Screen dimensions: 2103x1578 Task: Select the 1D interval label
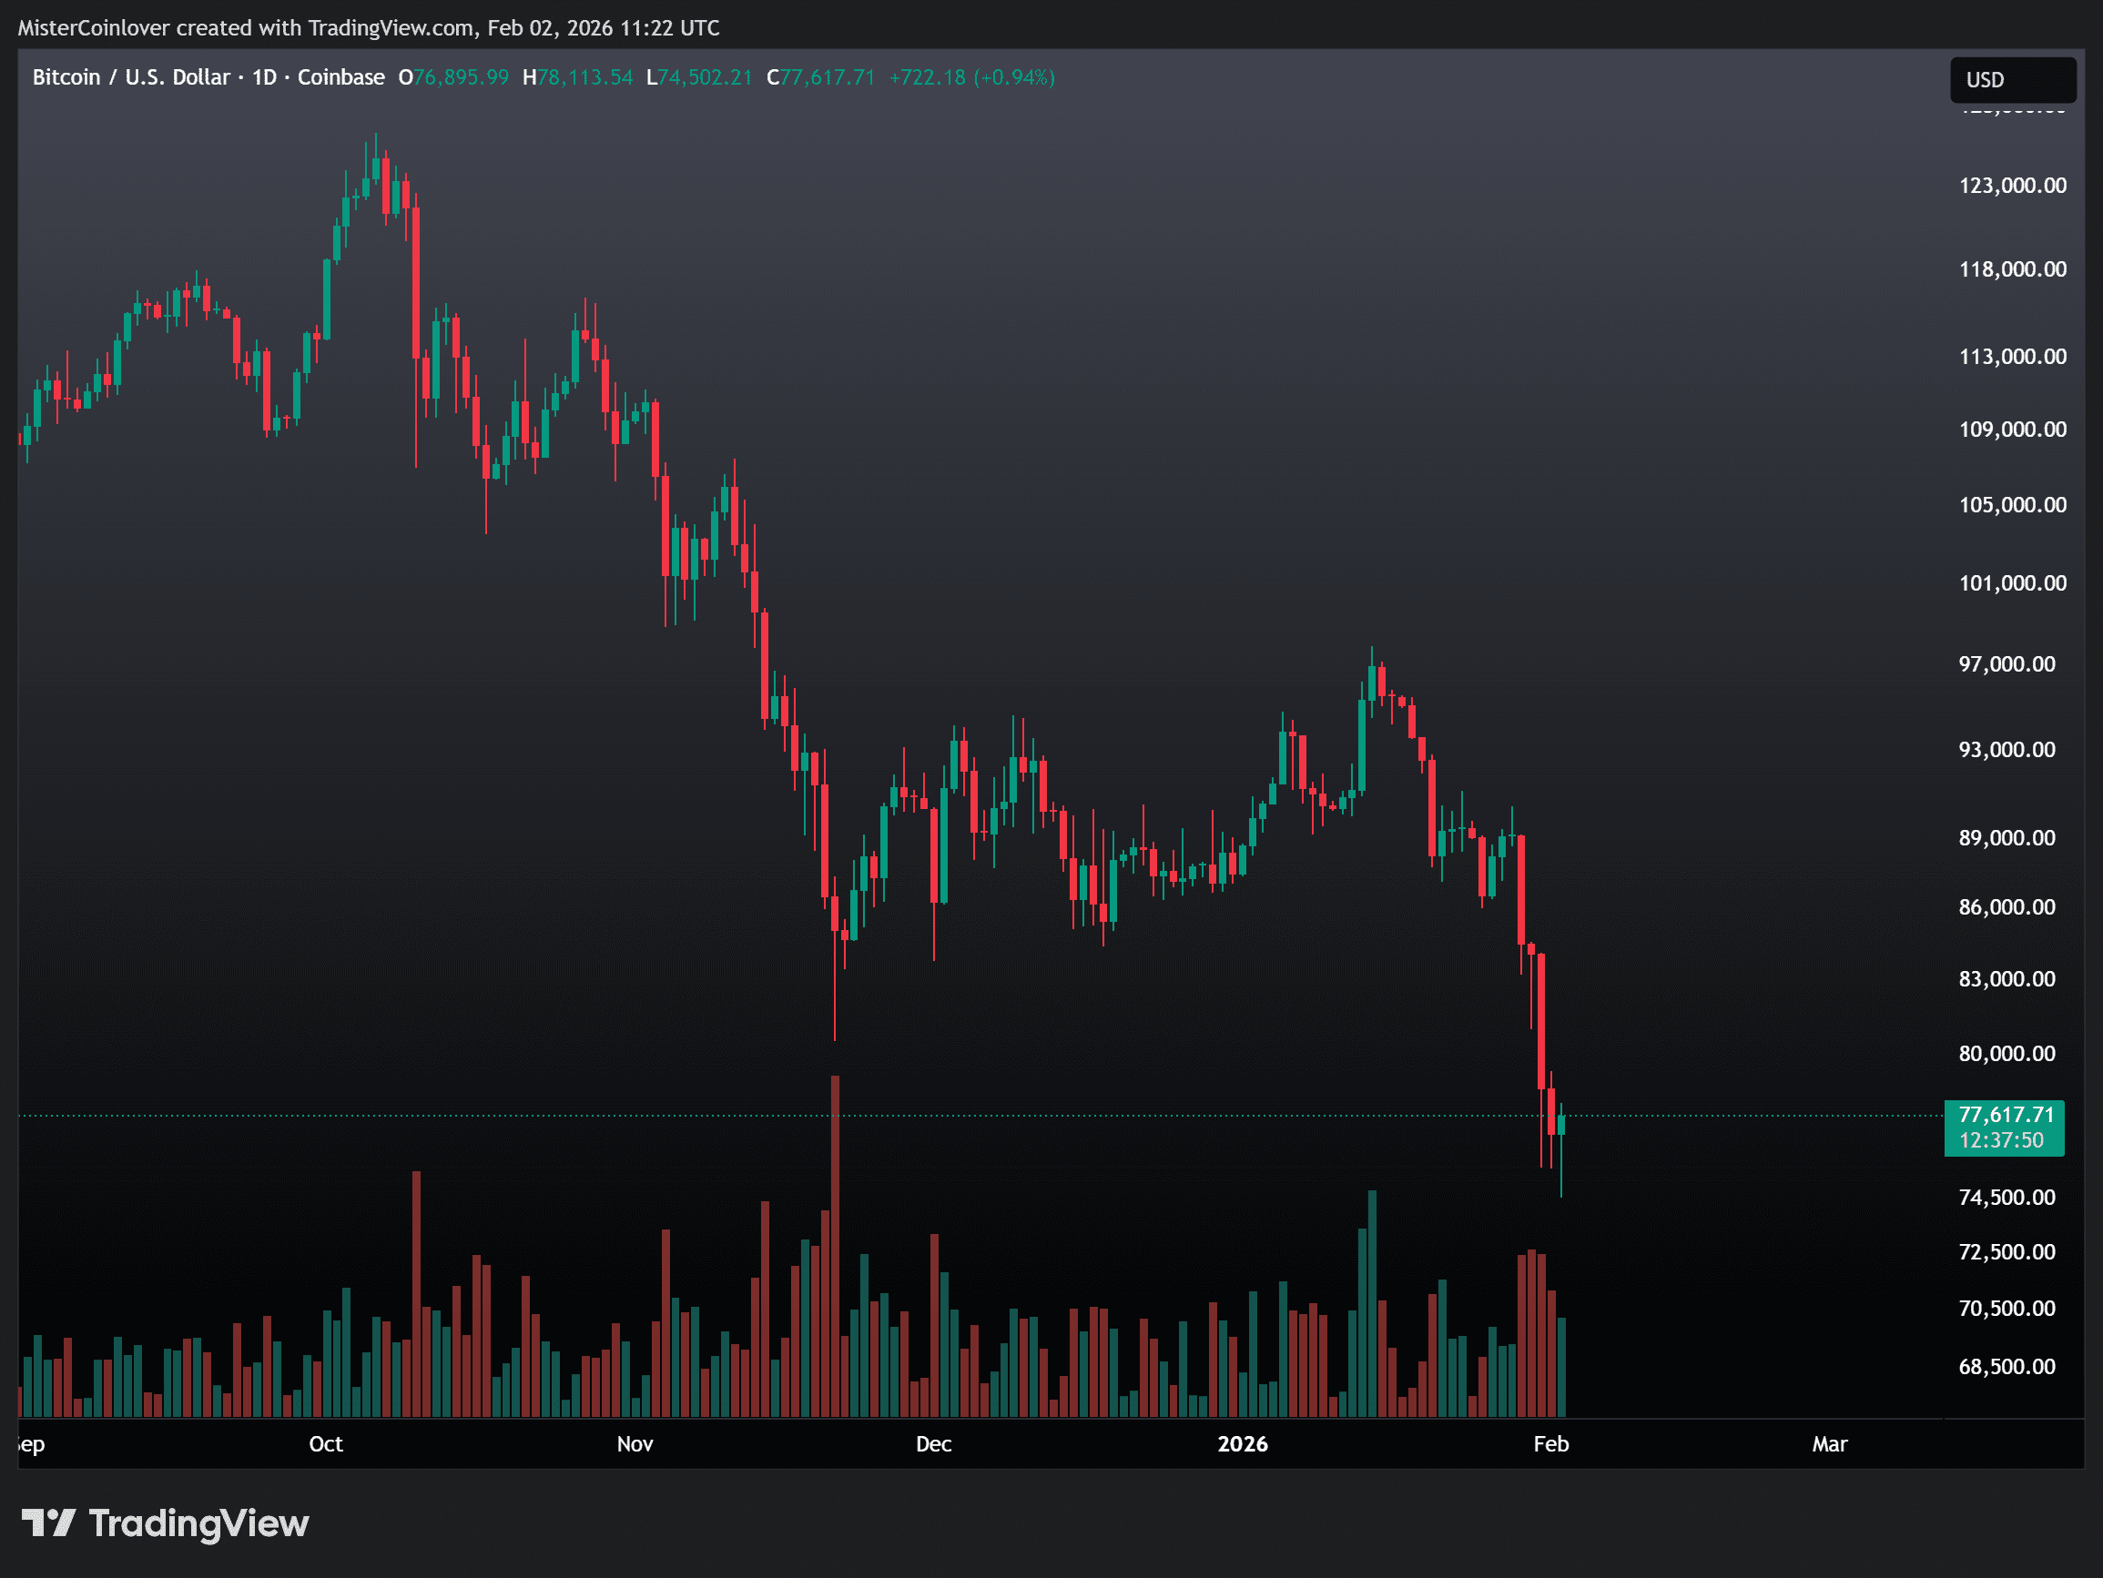[263, 77]
